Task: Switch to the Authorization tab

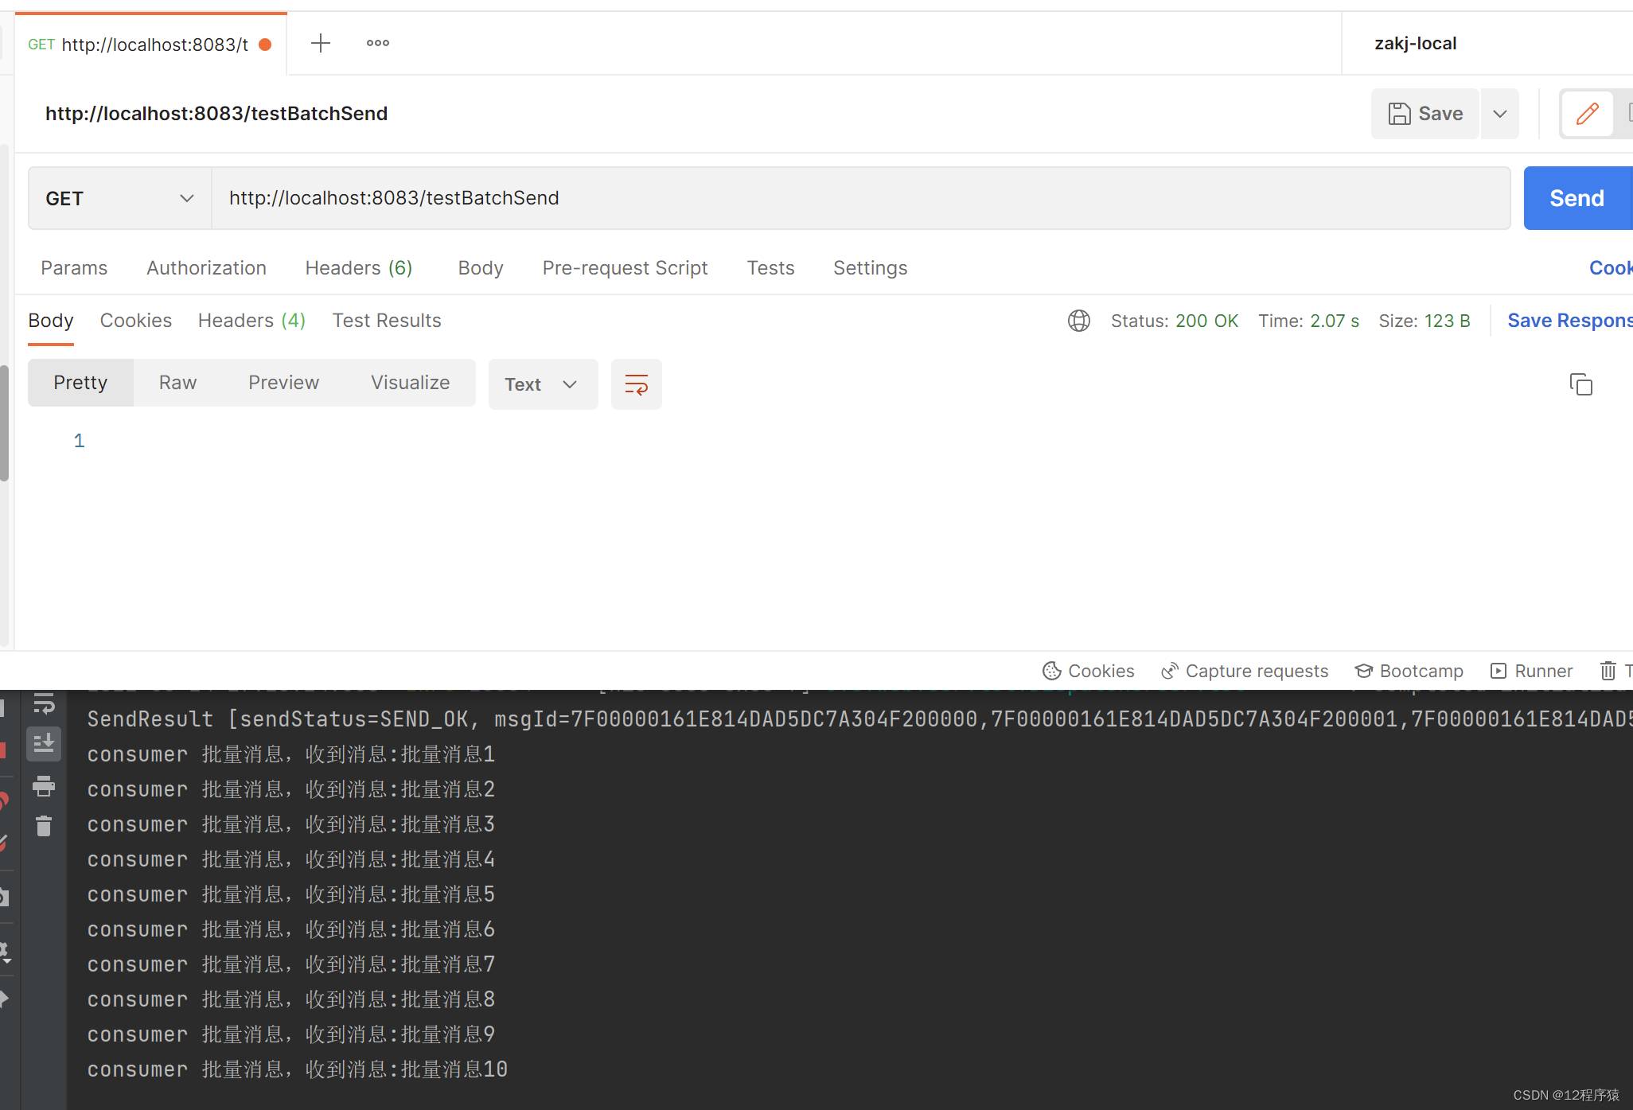Action: 206,268
